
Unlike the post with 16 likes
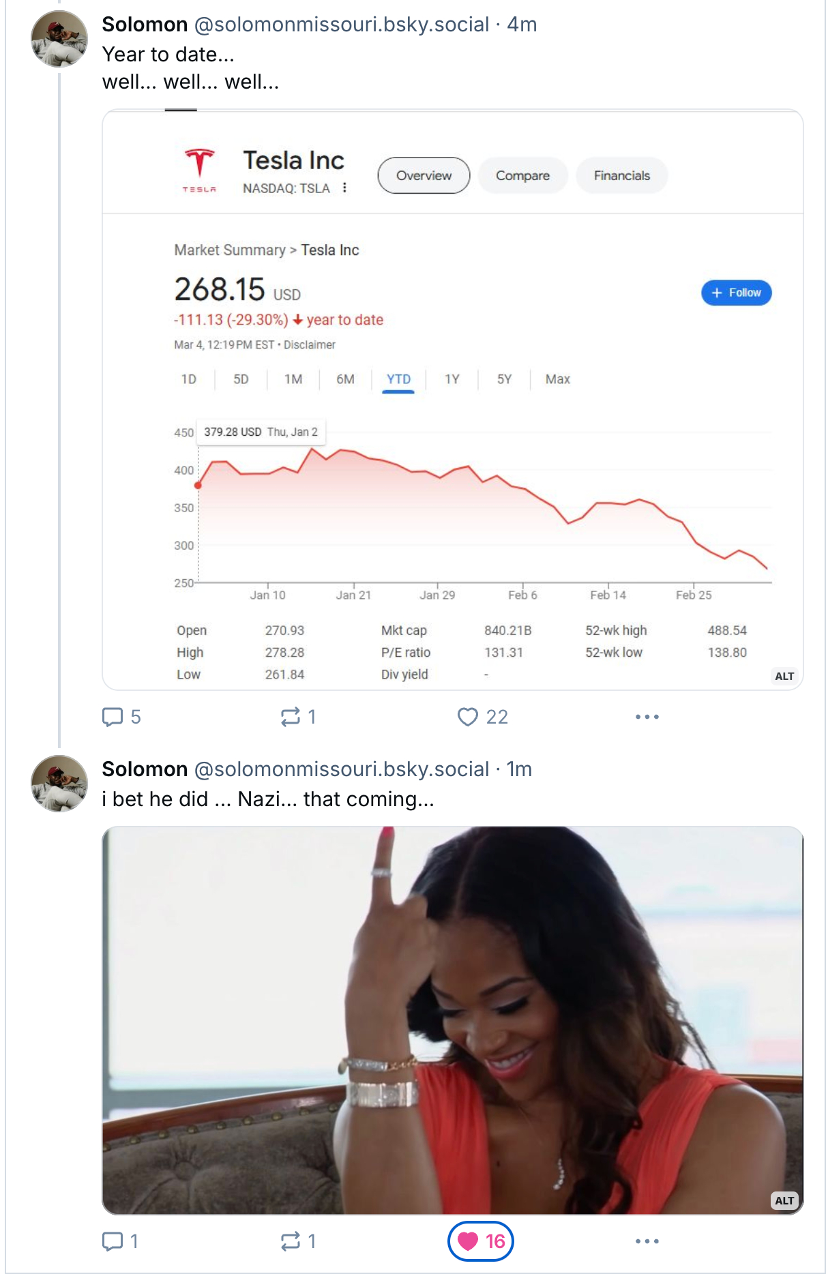480,1241
